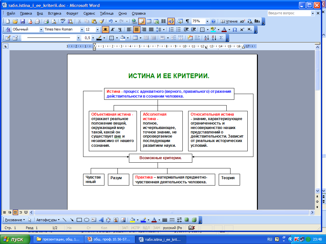Open the Zoom 75% dropdown
The image size is (326, 244).
[x=207, y=21]
